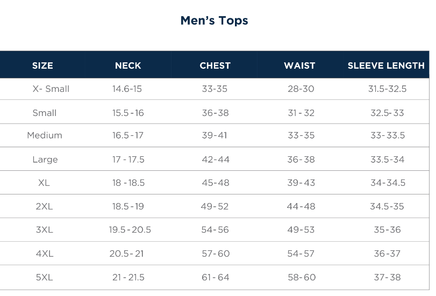The width and height of the screenshot is (436, 296).
Task: Select the 3XL size label
Action: pyautogui.click(x=44, y=230)
